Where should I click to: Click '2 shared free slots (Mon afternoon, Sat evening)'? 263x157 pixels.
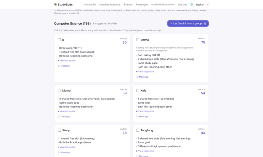coord(87,99)
